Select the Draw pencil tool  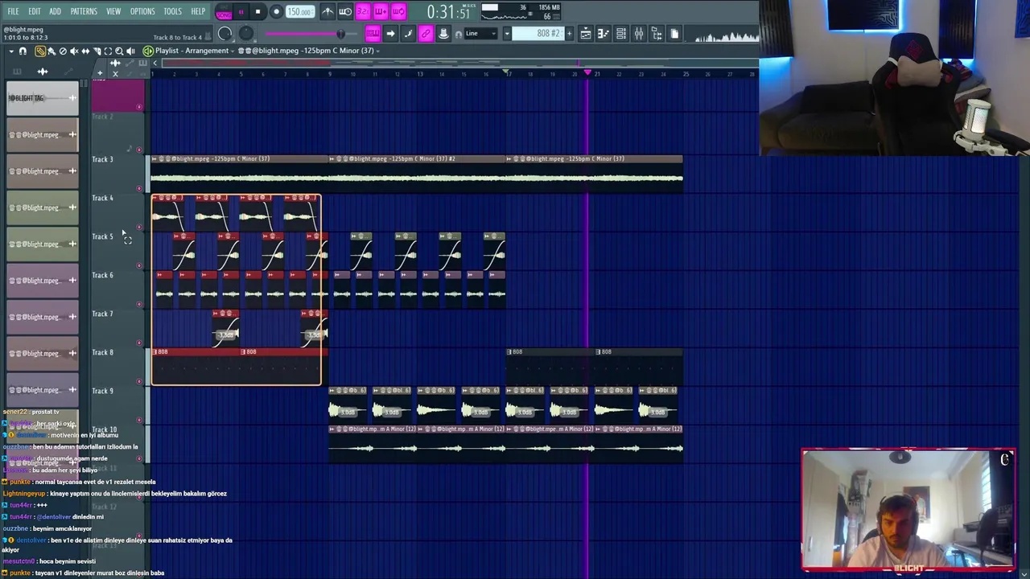pos(40,51)
